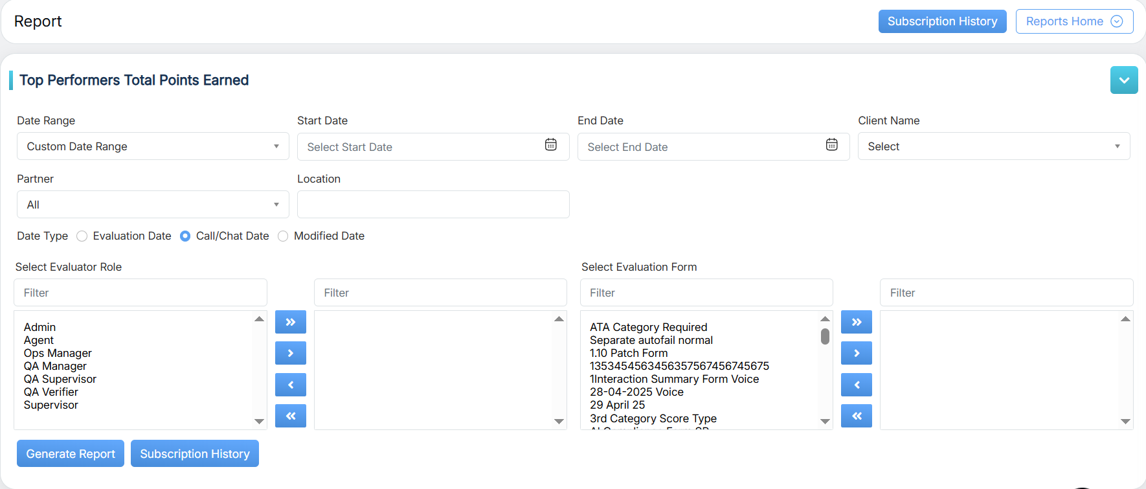Remove all evaluation forms from selected list
The image size is (1146, 489).
pyautogui.click(x=856, y=416)
